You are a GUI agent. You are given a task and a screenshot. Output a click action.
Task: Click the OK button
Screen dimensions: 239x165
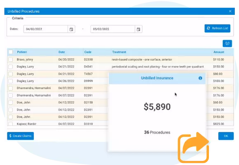point(226,136)
